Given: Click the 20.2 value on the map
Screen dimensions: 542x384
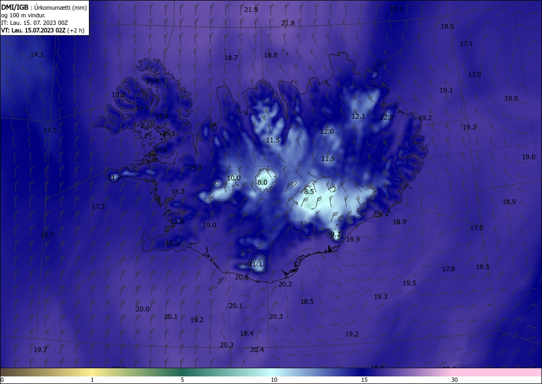Looking at the screenshot, I should 285,284.
